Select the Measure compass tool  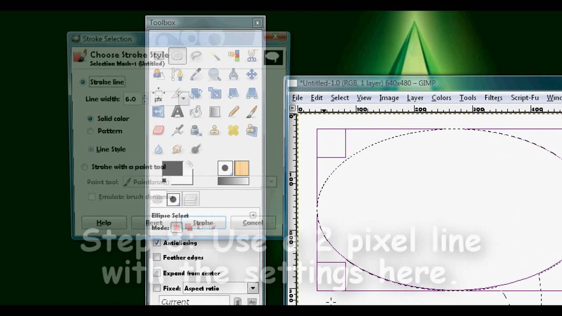coord(234,75)
